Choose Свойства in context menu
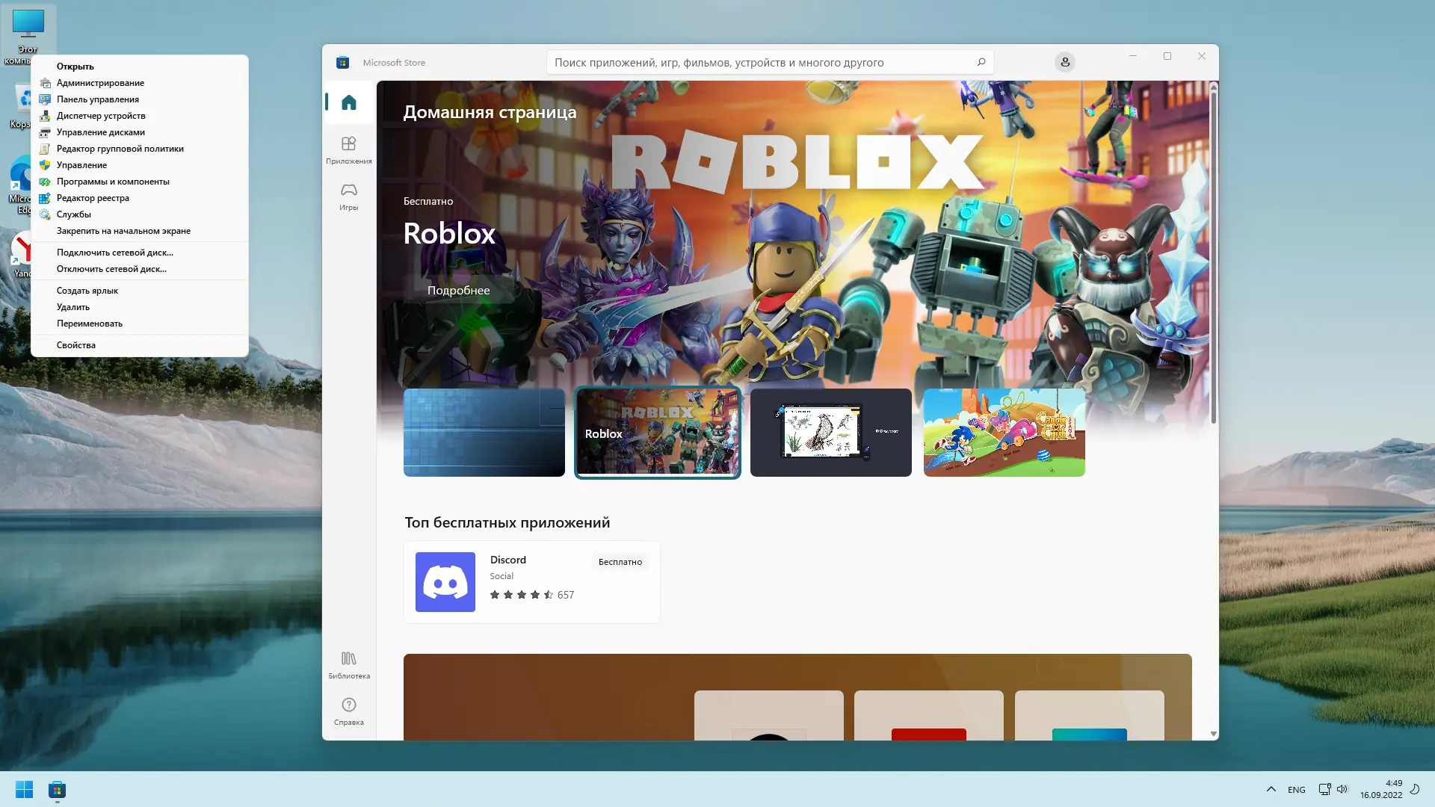The width and height of the screenshot is (1435, 807). 76,345
